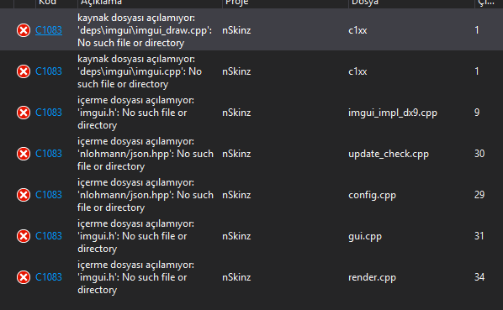Click nSkinz project cell in imgui_impl_dx9.cpp row
Screen dimensions: 503x310
(x=236, y=113)
